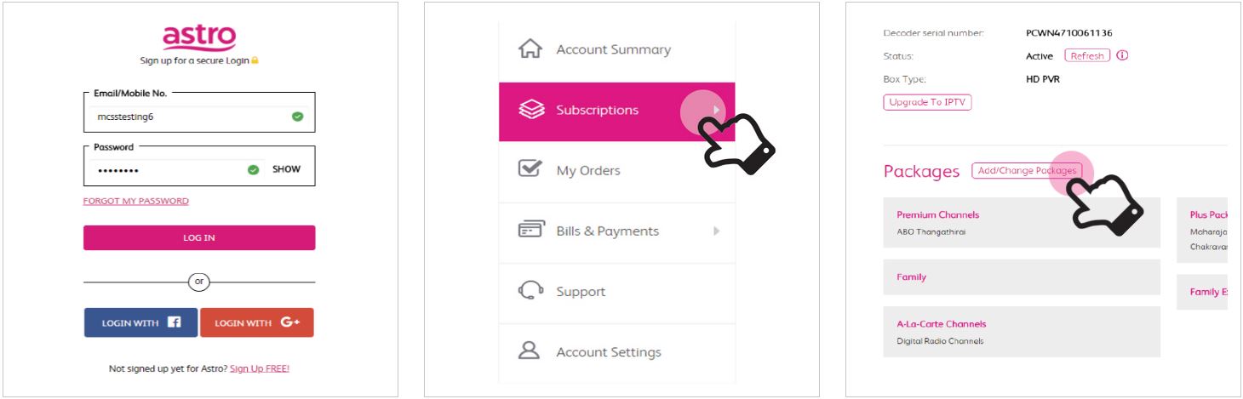Open the Sign Up FREE link
This screenshot has height=399, width=1243.
pos(260,369)
